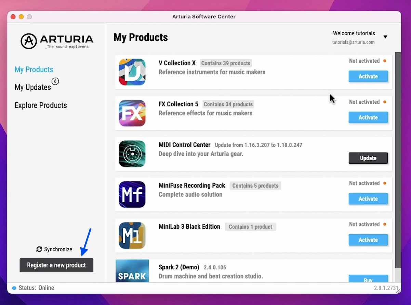Click the Synchronize refresh icon
The width and height of the screenshot is (411, 305).
coord(39,249)
